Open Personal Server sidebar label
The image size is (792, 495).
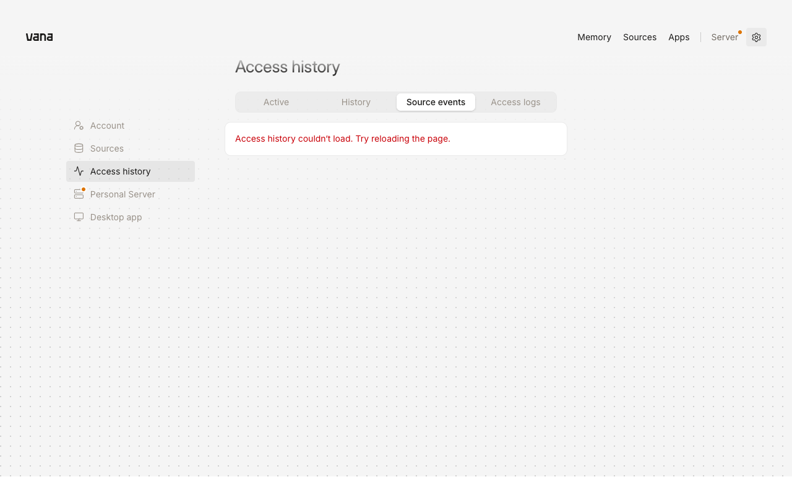click(123, 194)
